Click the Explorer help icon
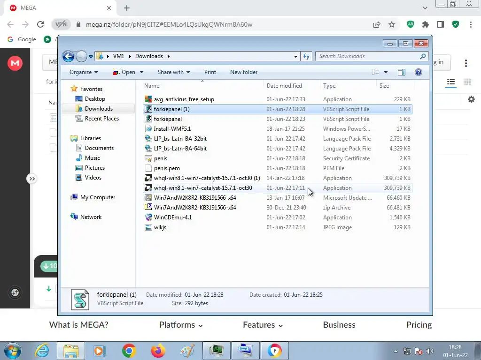Screen dimensions: 481x360 pos(419,72)
